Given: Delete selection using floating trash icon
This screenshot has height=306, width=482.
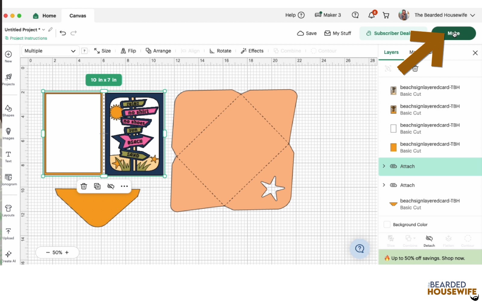Looking at the screenshot, I should coord(84,186).
